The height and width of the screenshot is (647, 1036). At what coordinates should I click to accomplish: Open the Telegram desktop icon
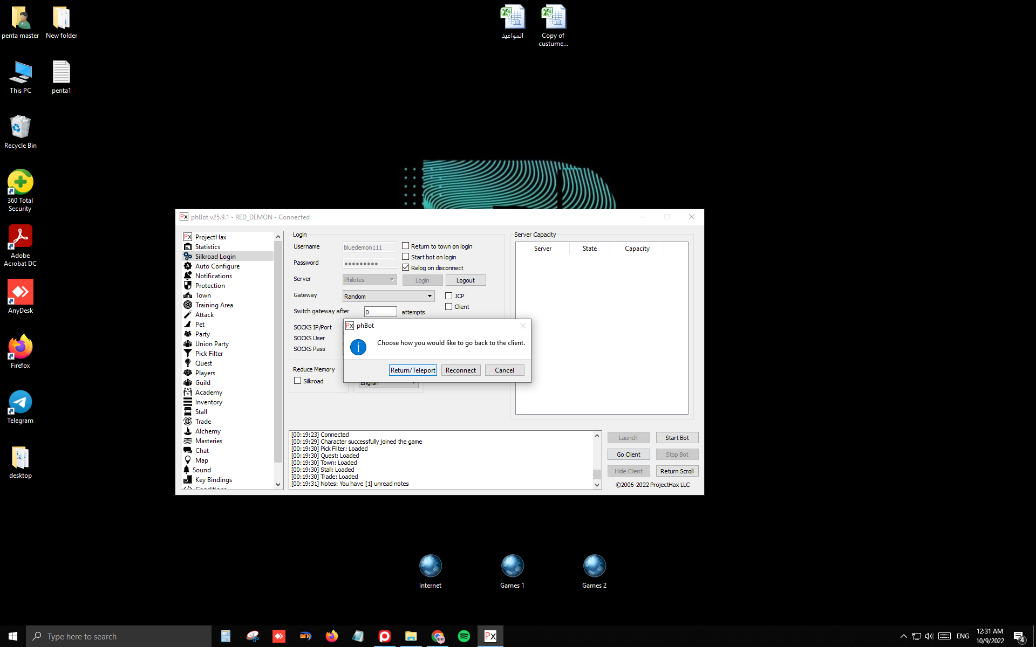click(x=21, y=402)
